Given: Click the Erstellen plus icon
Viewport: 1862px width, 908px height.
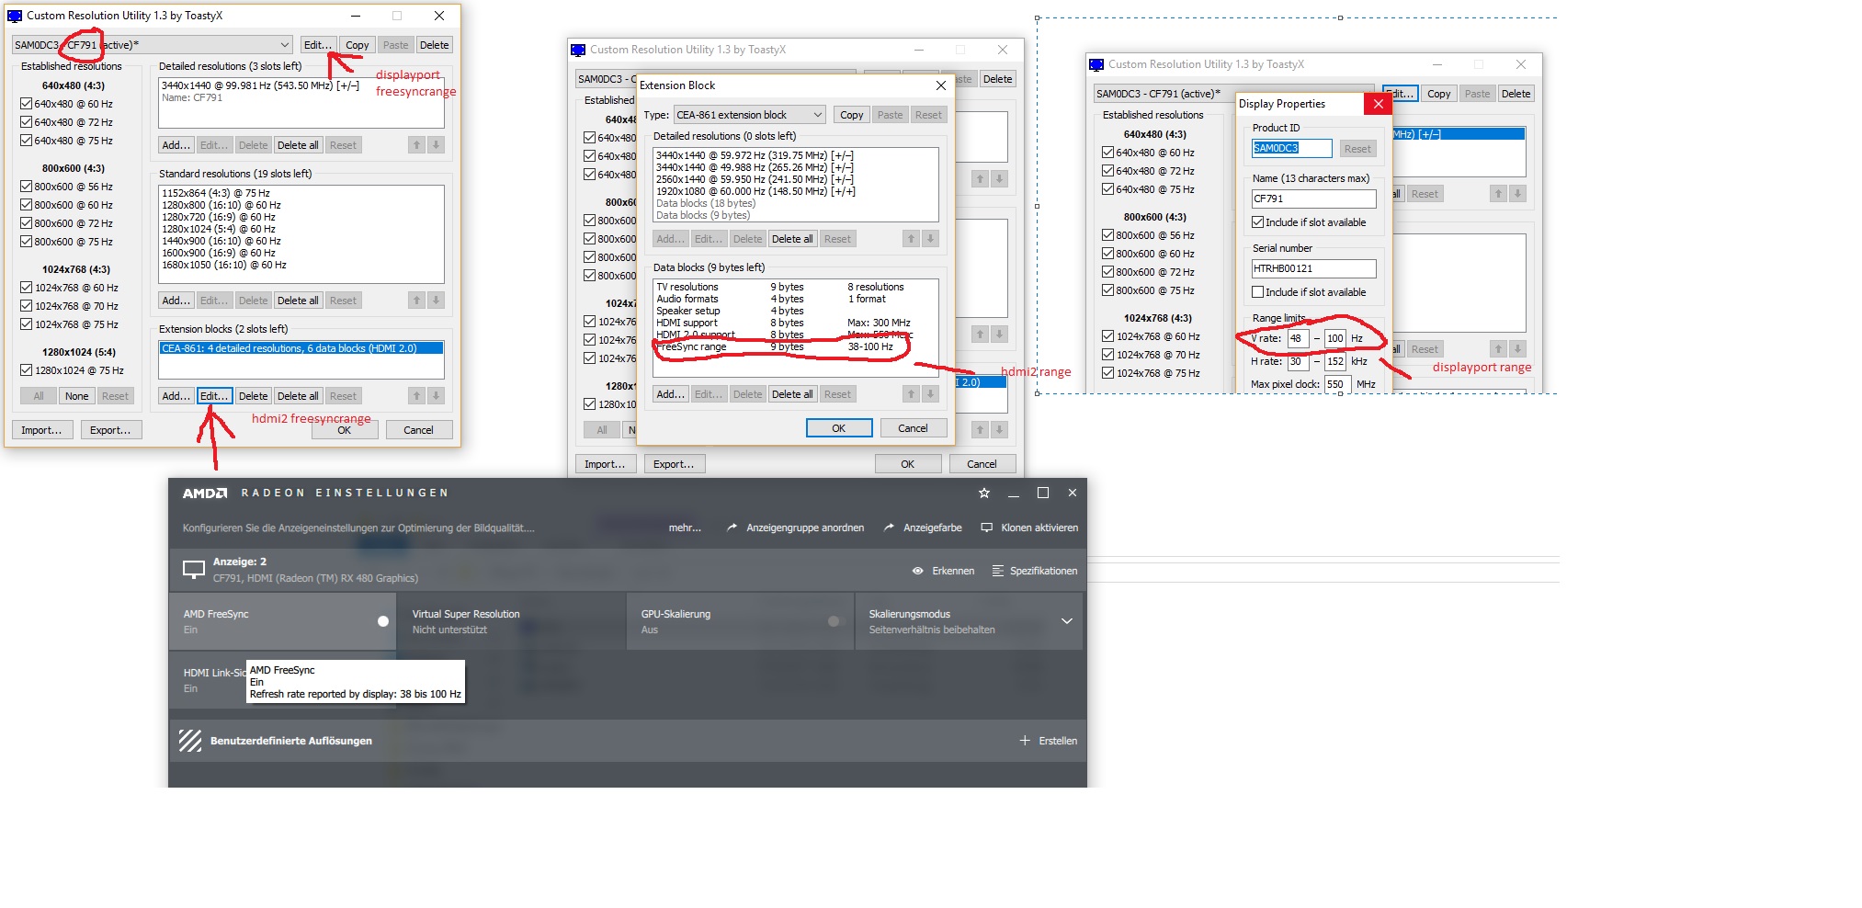Looking at the screenshot, I should click(1025, 741).
